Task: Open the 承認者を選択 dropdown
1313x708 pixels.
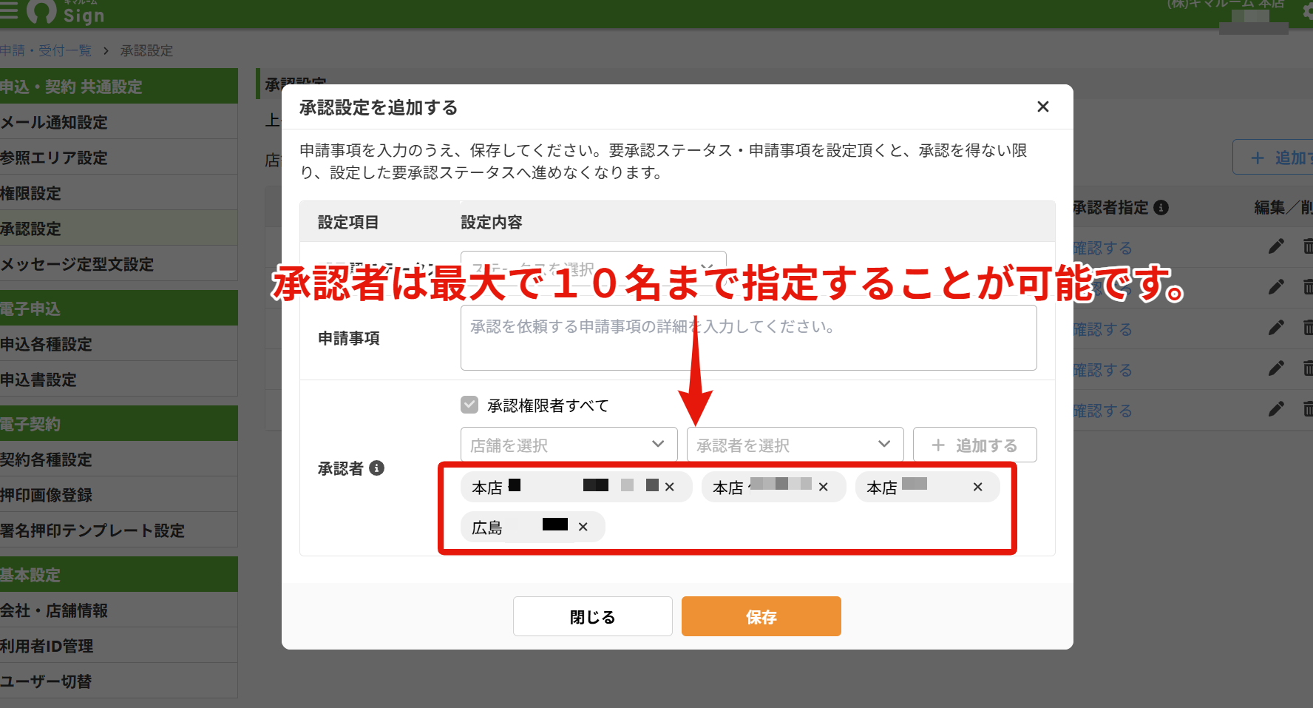Action: [x=795, y=445]
